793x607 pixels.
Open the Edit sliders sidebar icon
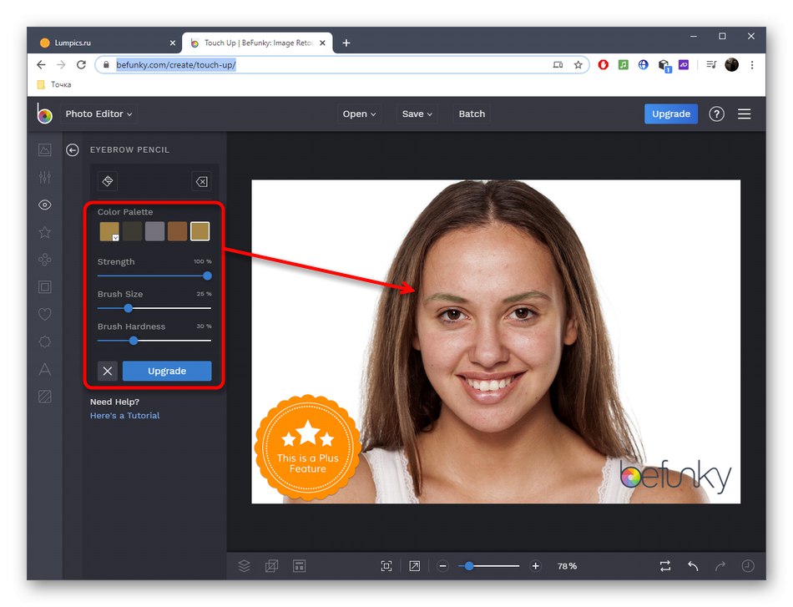click(x=44, y=177)
